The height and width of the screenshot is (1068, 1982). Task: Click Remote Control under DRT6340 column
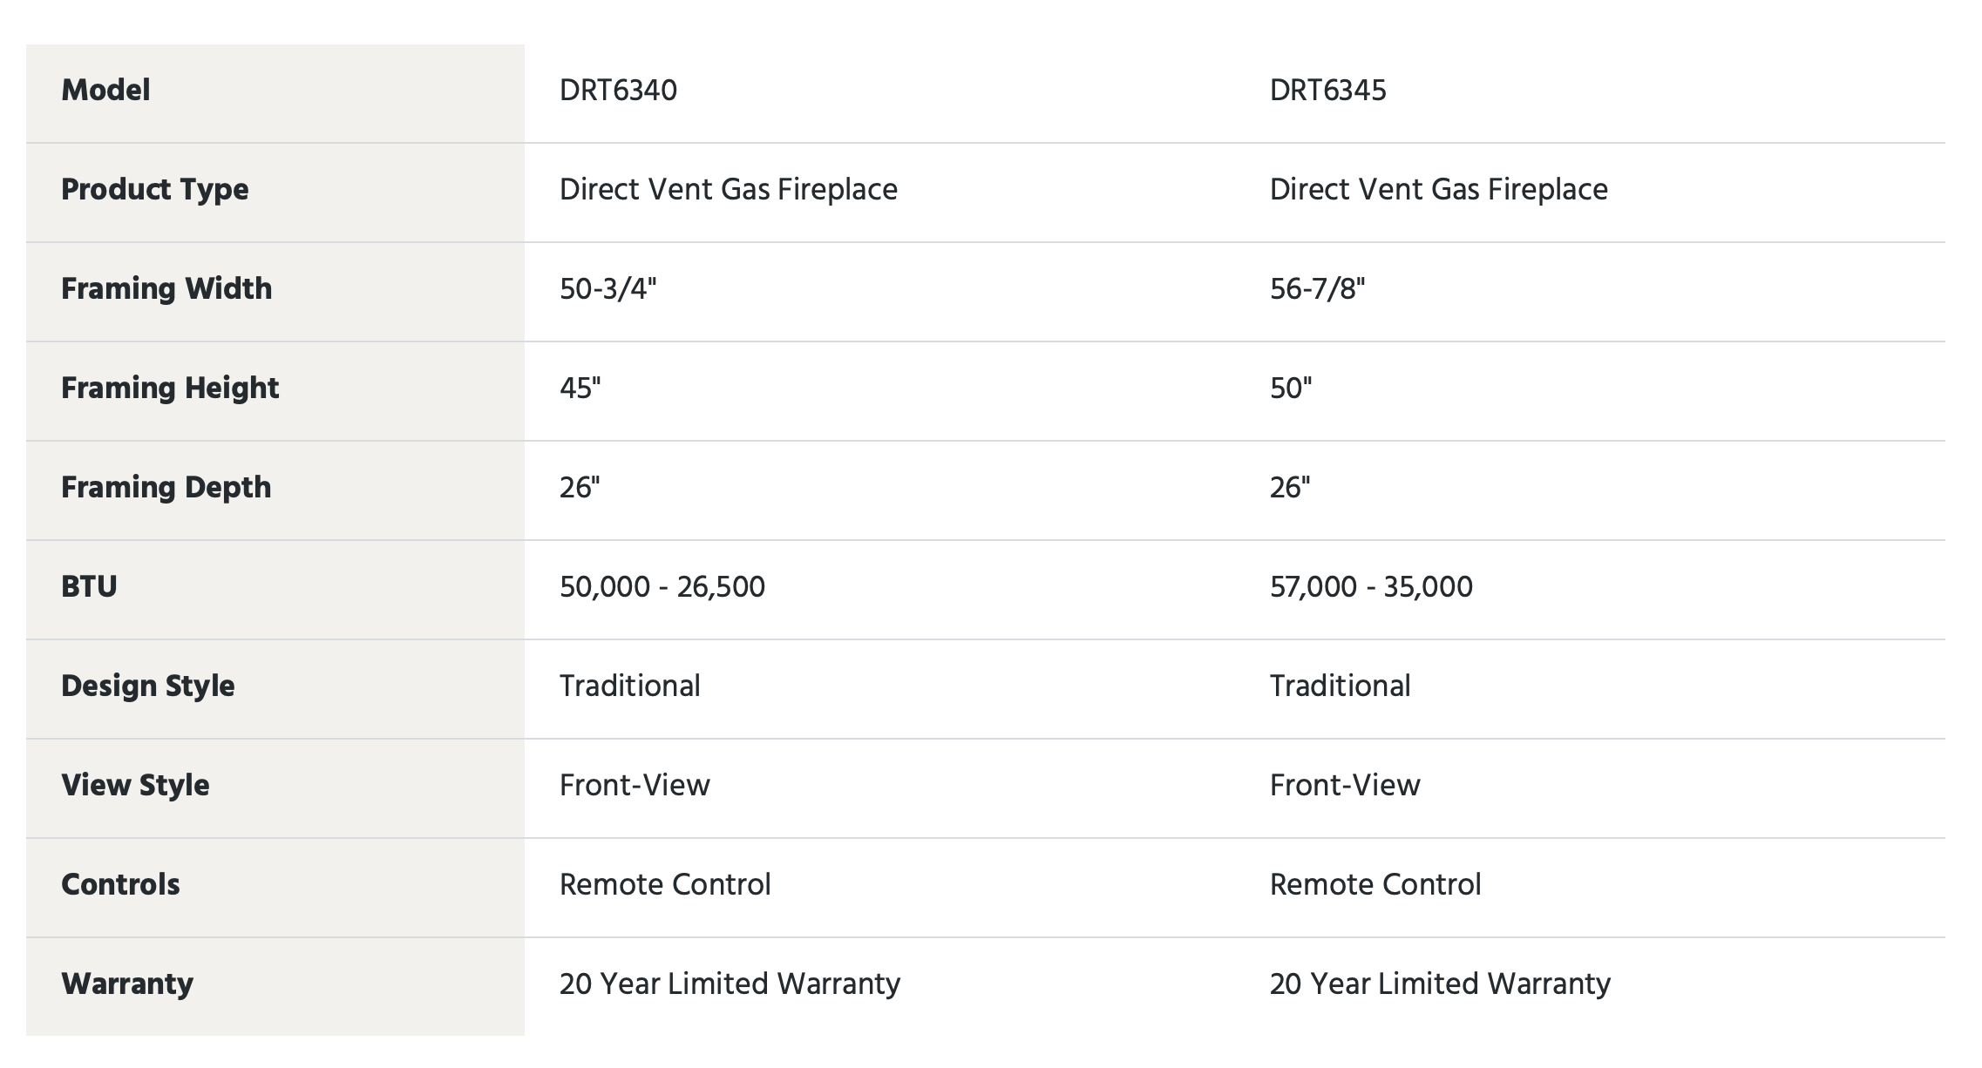(x=665, y=885)
